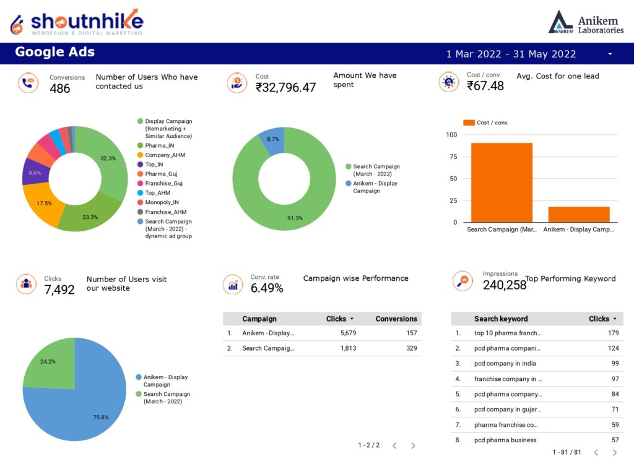
Task: Click the Conversions value 486
Action: tap(60, 88)
